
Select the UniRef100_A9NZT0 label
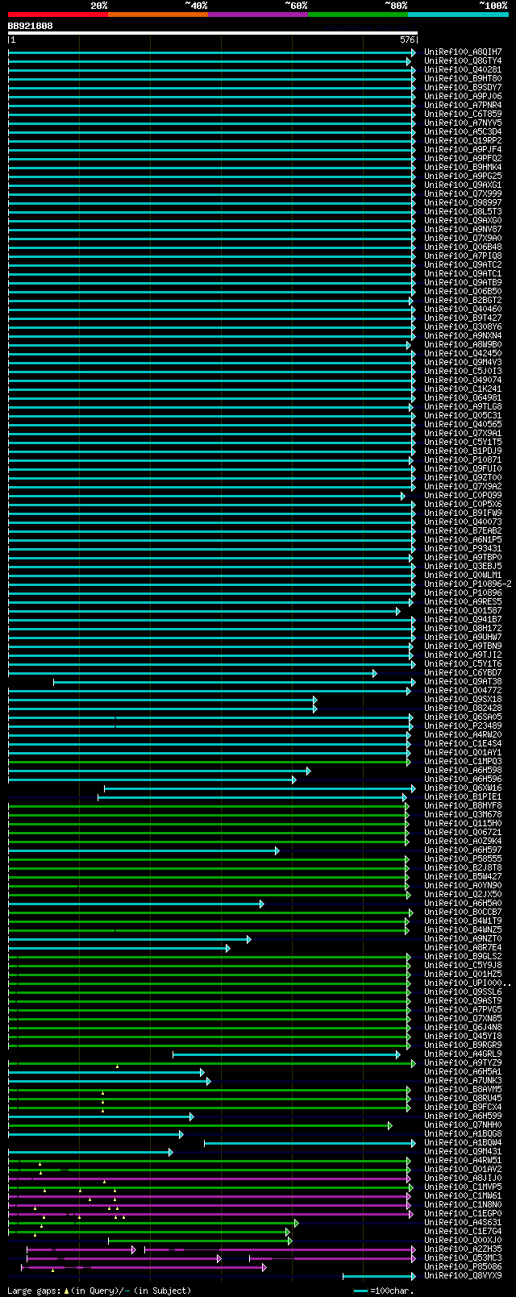pyautogui.click(x=463, y=938)
